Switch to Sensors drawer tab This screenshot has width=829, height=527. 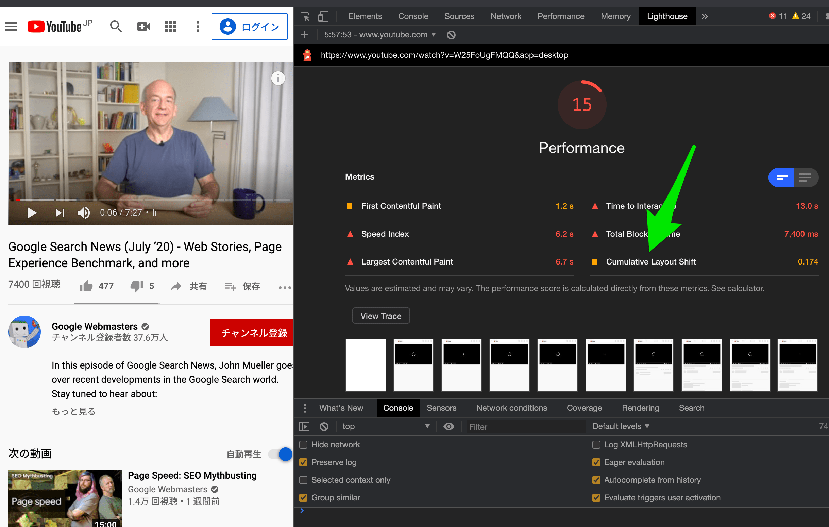(x=441, y=408)
